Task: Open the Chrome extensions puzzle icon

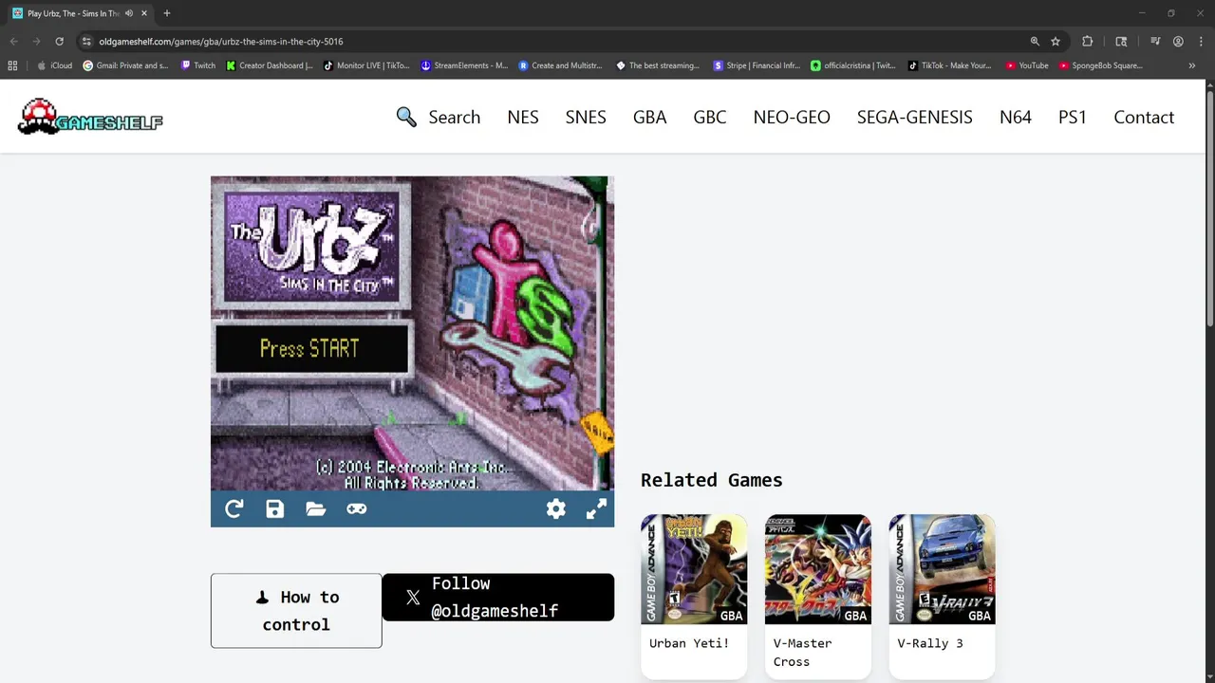Action: click(1088, 42)
